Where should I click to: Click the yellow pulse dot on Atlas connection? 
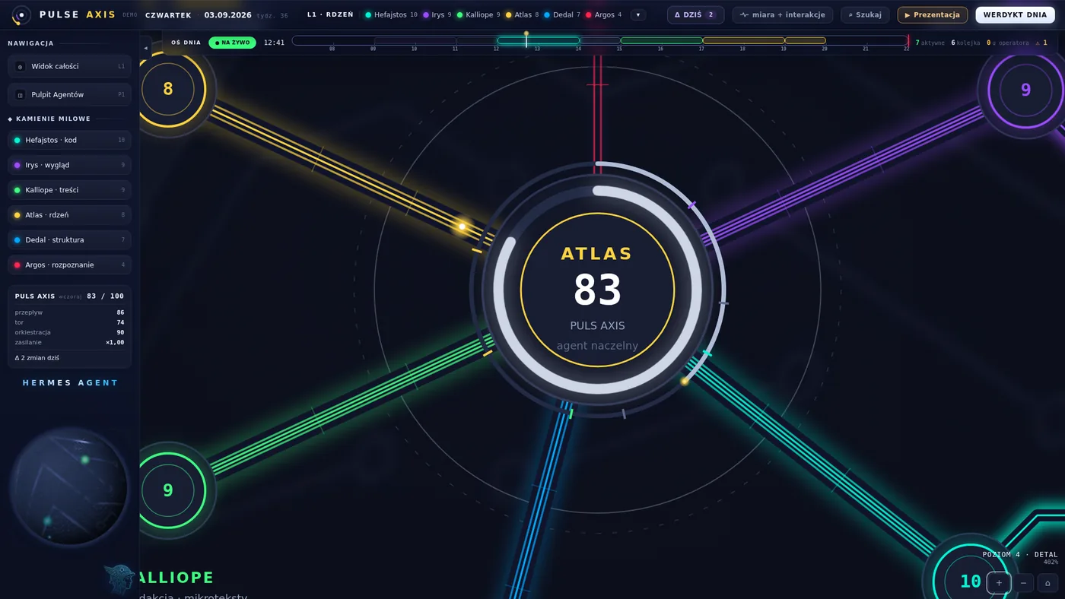coord(461,227)
